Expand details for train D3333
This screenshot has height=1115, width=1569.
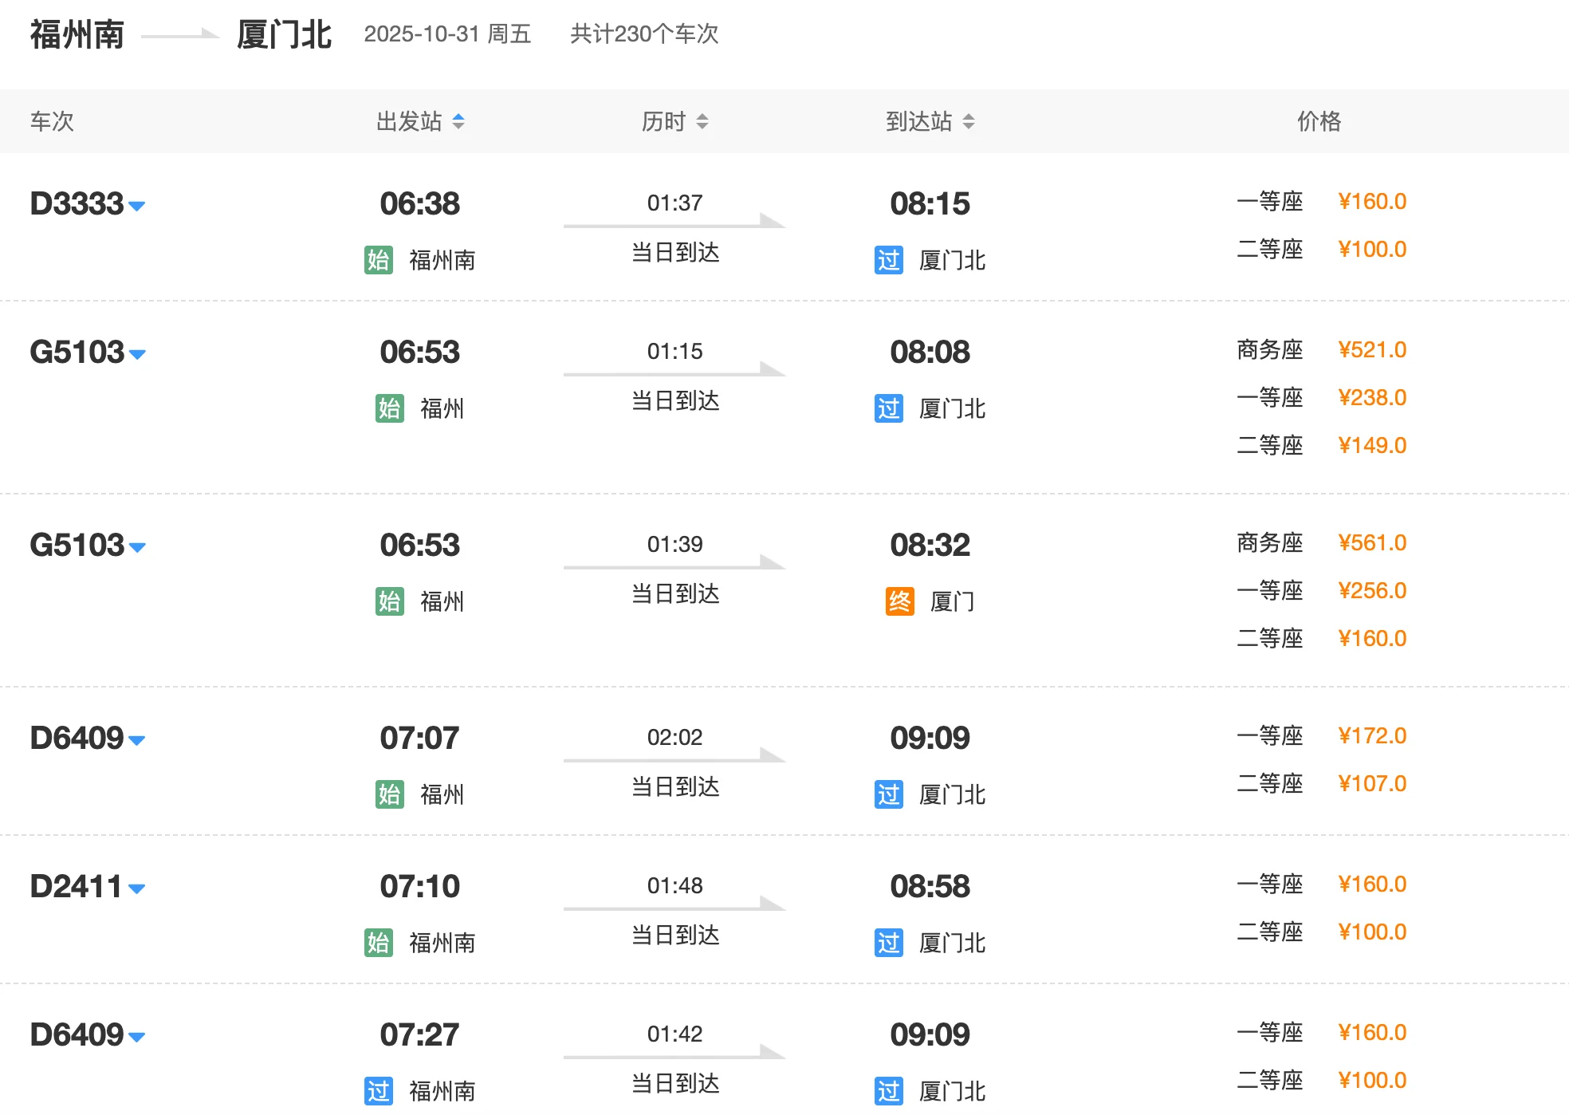point(137,206)
